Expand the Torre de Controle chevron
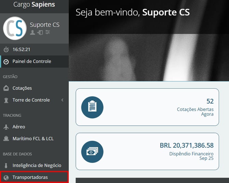The image size is (229, 183). pos(62,100)
